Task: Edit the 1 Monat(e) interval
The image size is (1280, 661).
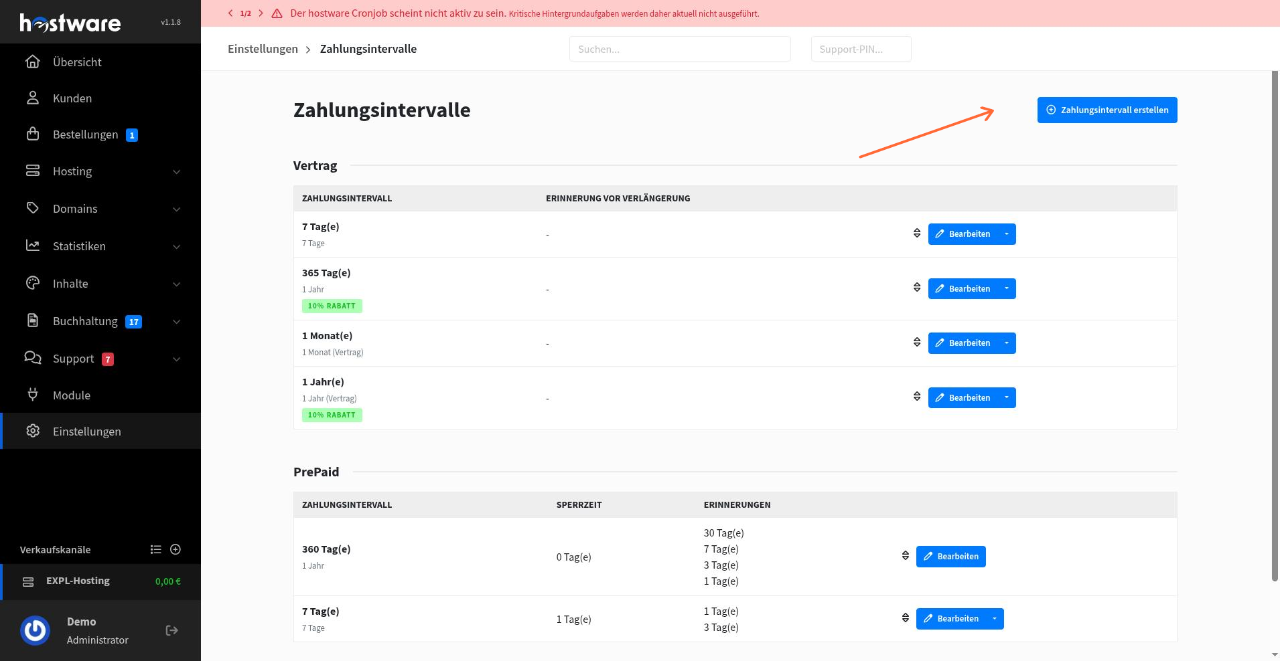Action: 963,343
